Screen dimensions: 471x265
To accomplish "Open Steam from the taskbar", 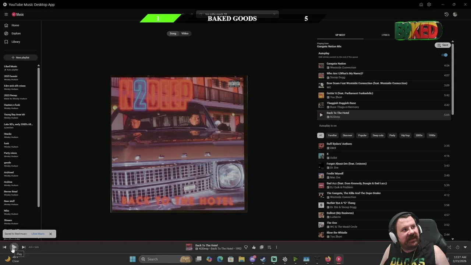I will pos(263,259).
